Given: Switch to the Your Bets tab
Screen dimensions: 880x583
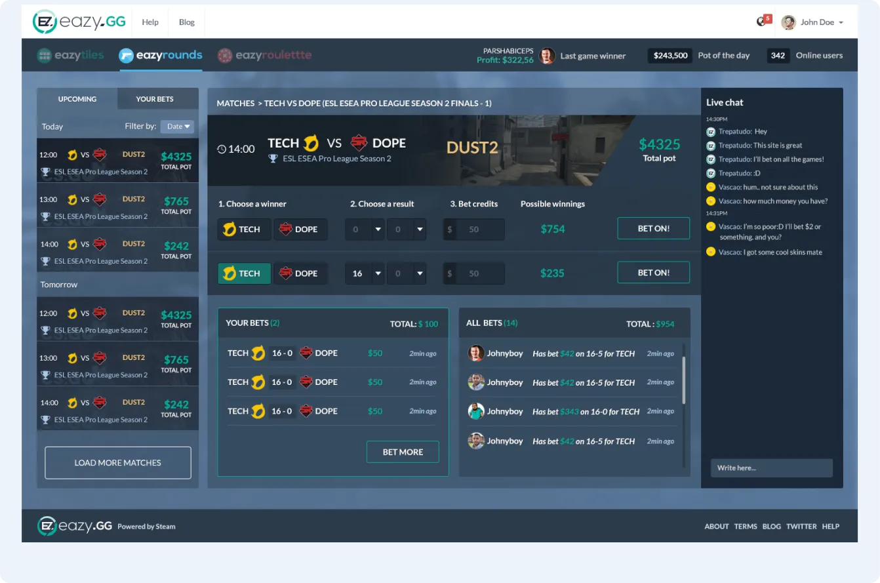Looking at the screenshot, I should pyautogui.click(x=155, y=99).
